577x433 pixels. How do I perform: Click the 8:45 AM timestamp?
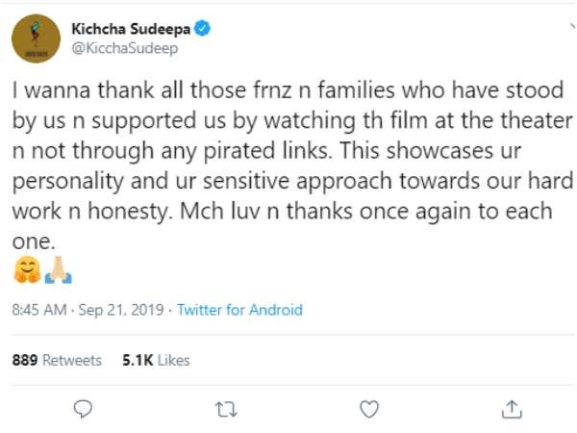coord(39,310)
